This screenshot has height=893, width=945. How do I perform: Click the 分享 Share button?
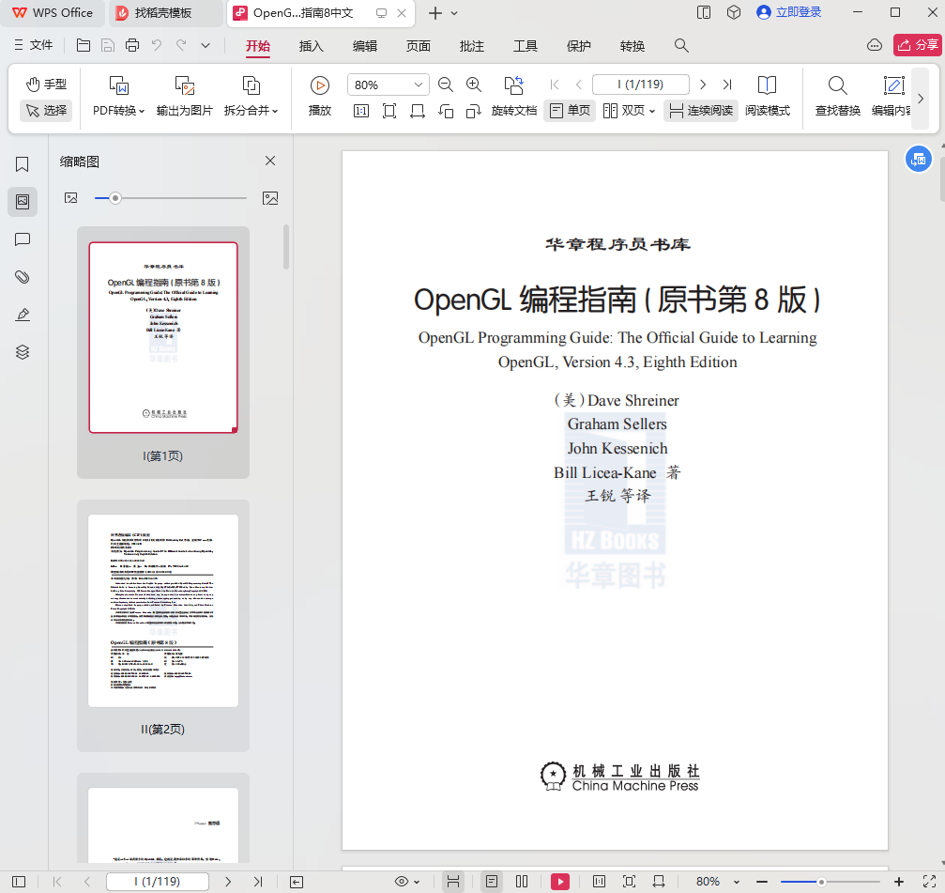click(918, 45)
